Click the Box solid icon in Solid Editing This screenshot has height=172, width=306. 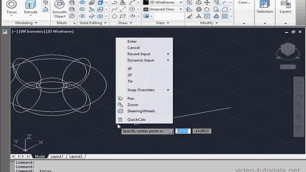(100, 2)
